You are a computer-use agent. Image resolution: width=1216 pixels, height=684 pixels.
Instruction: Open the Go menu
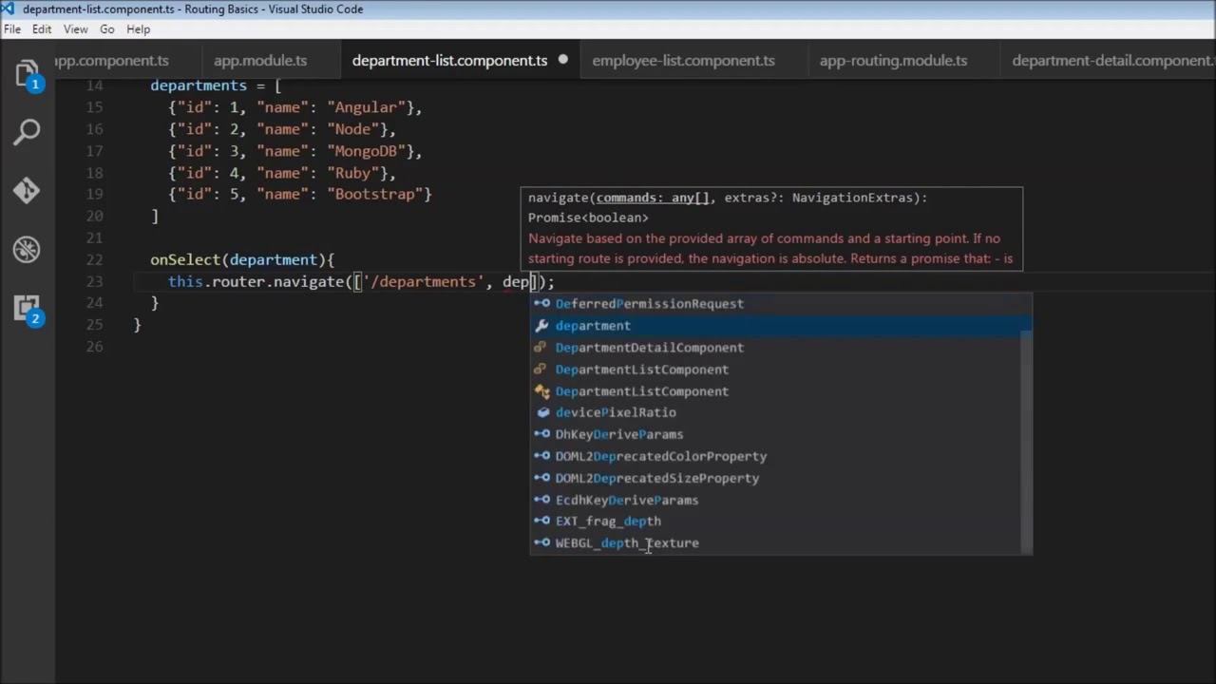(107, 29)
